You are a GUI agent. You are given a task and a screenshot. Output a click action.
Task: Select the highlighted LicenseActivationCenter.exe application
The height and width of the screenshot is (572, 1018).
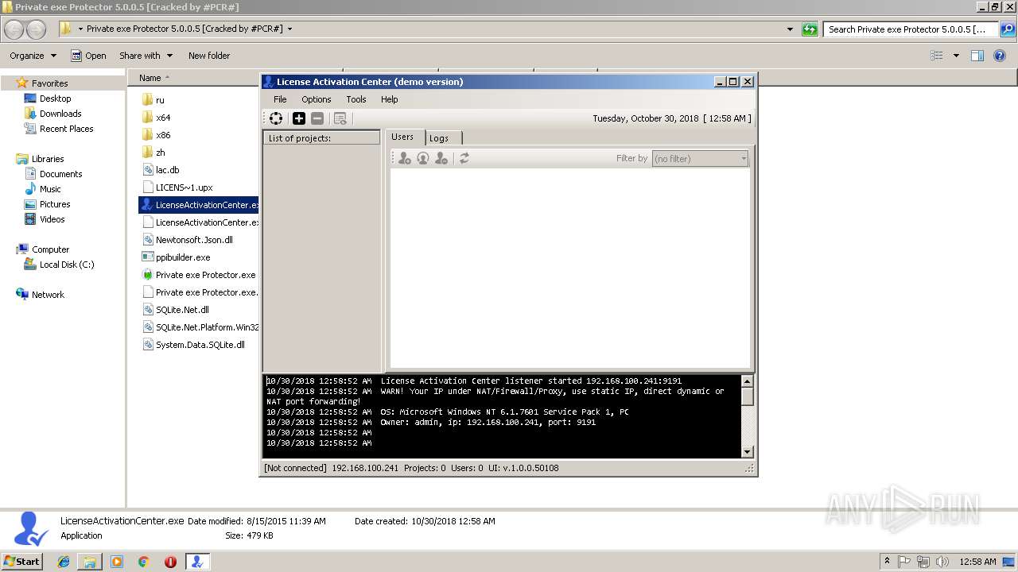click(x=200, y=205)
